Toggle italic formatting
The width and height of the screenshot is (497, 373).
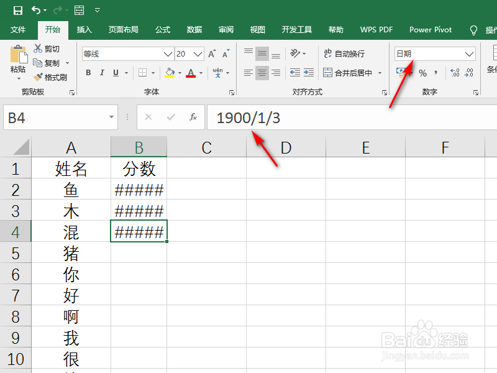[x=102, y=73]
